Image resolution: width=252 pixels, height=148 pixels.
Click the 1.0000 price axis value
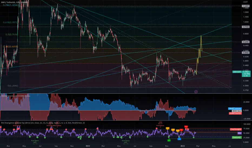[246, 22]
